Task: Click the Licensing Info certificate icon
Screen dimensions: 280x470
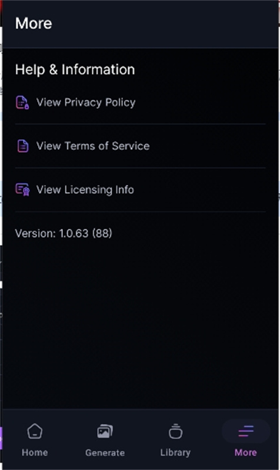Action: [22, 190]
